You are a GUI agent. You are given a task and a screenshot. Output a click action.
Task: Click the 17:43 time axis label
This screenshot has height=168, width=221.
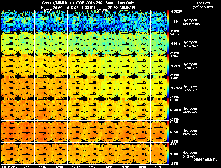tap(59, 167)
